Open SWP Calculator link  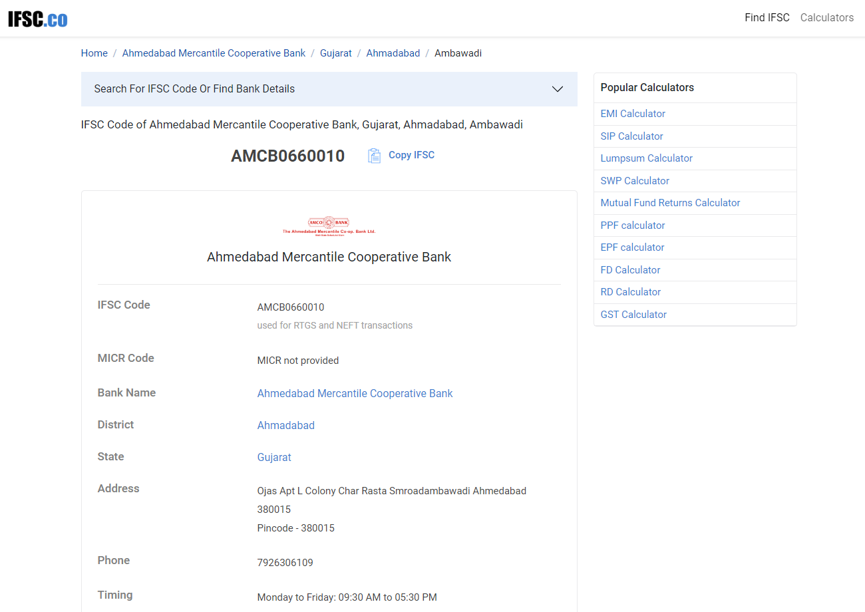(635, 181)
